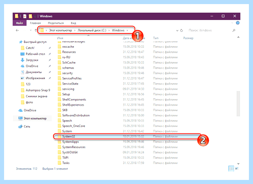Open the Файл ribbon tab
Screen dimensions: 253x184
pyautogui.click(x=19, y=23)
